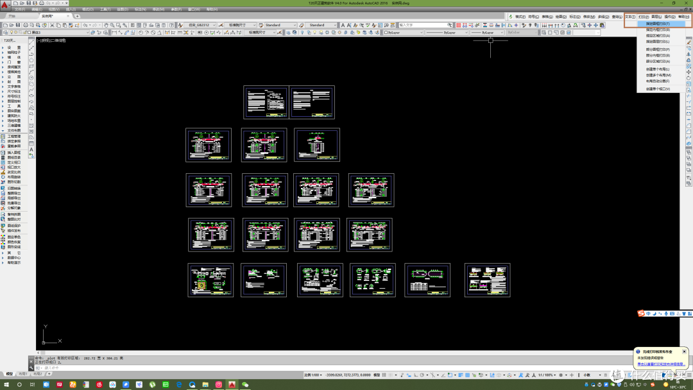
Task: Expand the 轴网柱子 menu in T20 panel
Action: pos(13,52)
